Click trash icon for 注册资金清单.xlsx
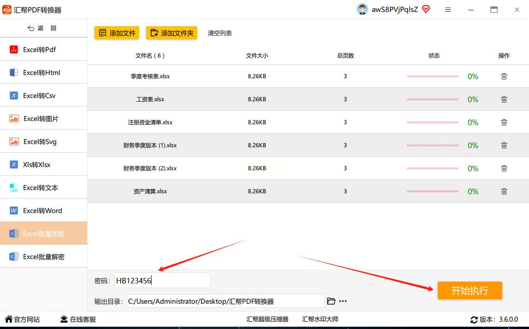This screenshot has width=529, height=329. (504, 122)
